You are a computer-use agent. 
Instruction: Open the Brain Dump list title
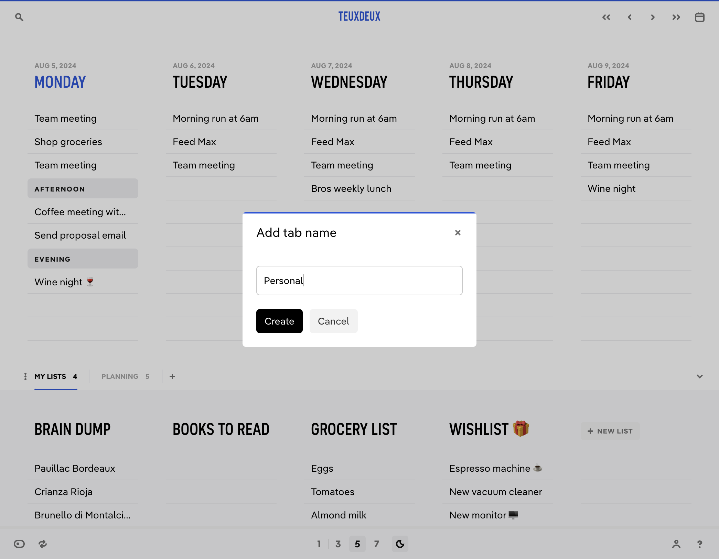pos(73,429)
